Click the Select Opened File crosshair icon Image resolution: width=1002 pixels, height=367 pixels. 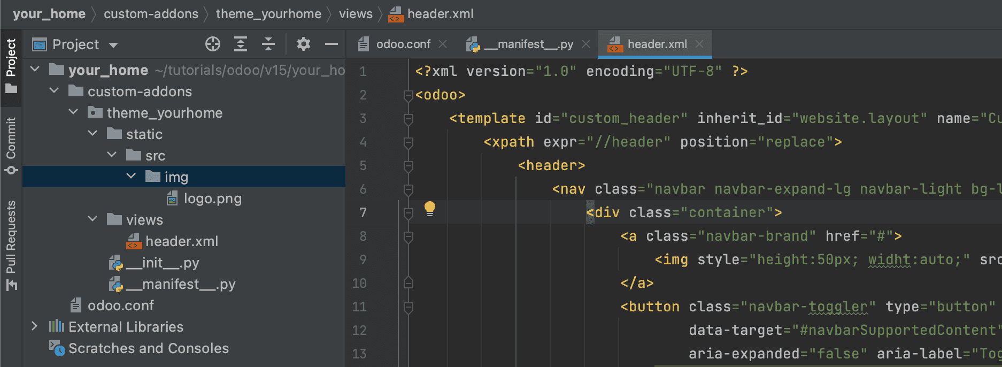(x=213, y=44)
